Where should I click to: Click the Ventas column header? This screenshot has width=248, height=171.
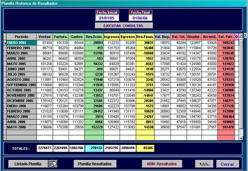point(45,37)
